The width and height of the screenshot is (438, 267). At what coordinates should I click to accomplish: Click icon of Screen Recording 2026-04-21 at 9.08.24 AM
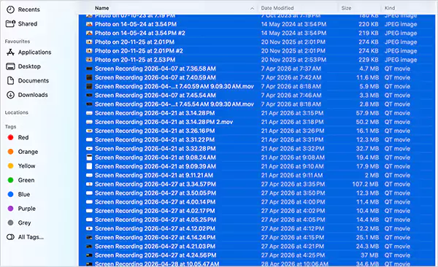point(89,158)
